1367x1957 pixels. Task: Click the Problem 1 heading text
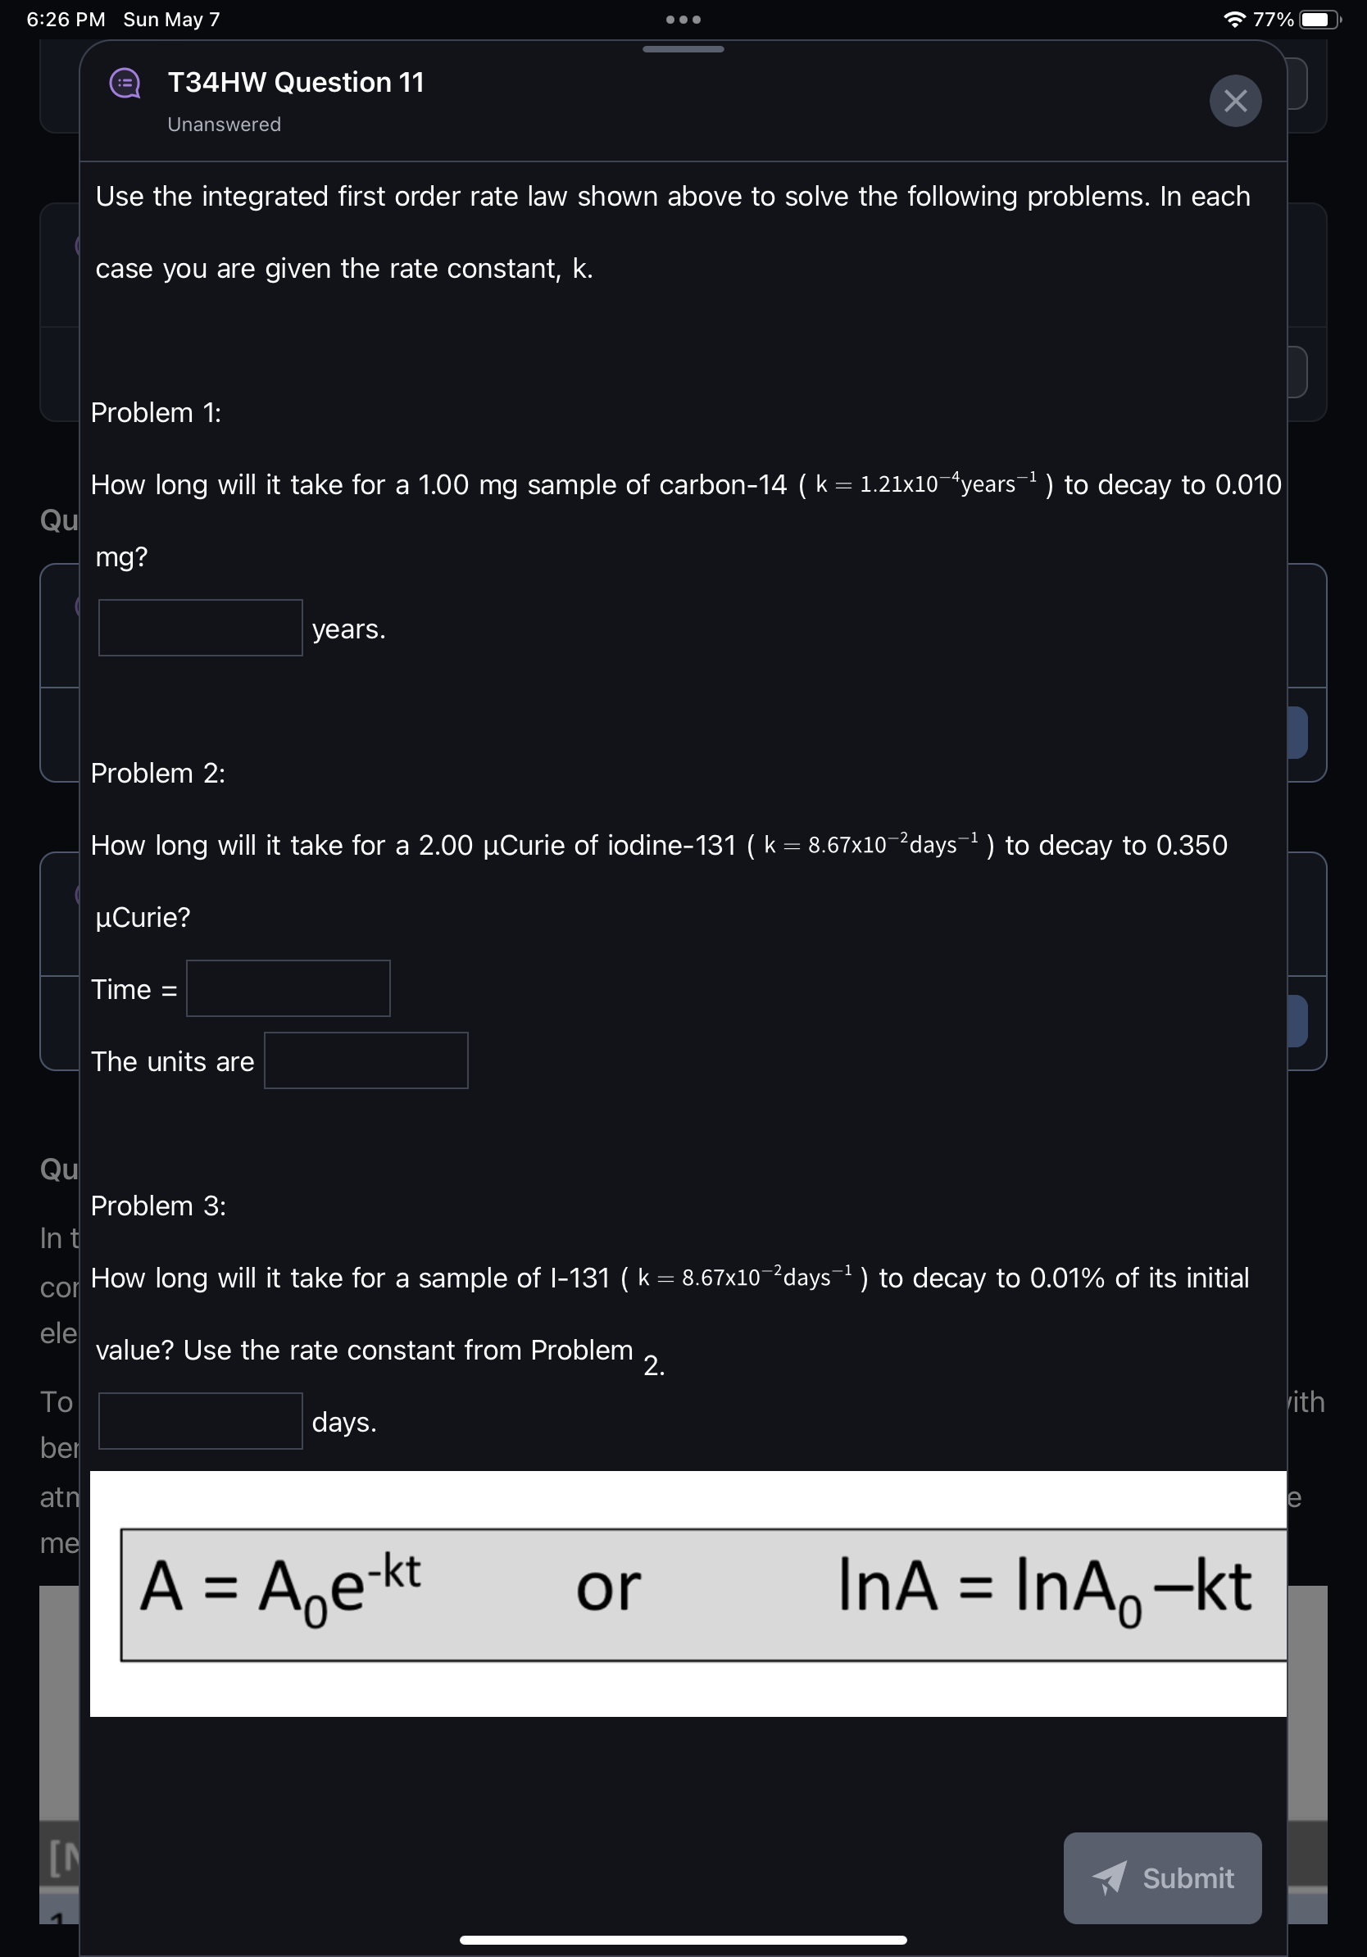156,412
